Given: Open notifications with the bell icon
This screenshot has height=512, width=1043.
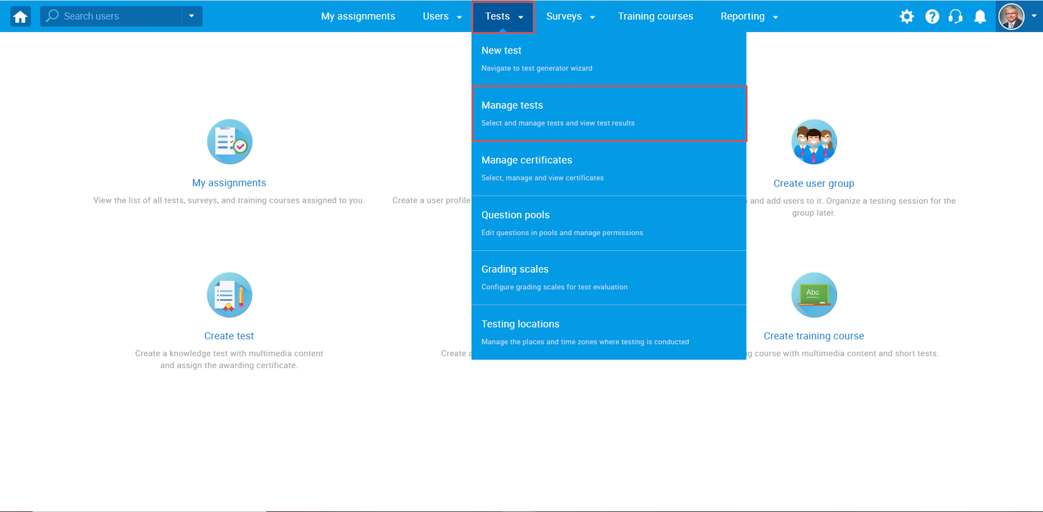Looking at the screenshot, I should click(980, 16).
